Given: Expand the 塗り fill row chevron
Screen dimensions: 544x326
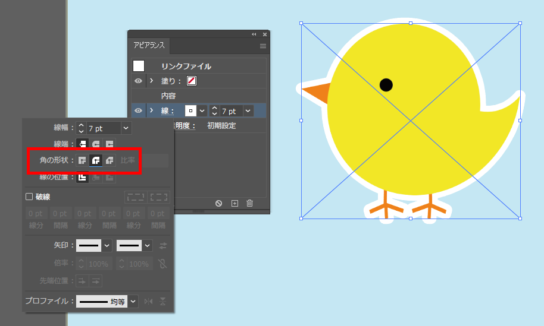Looking at the screenshot, I should coord(152,81).
